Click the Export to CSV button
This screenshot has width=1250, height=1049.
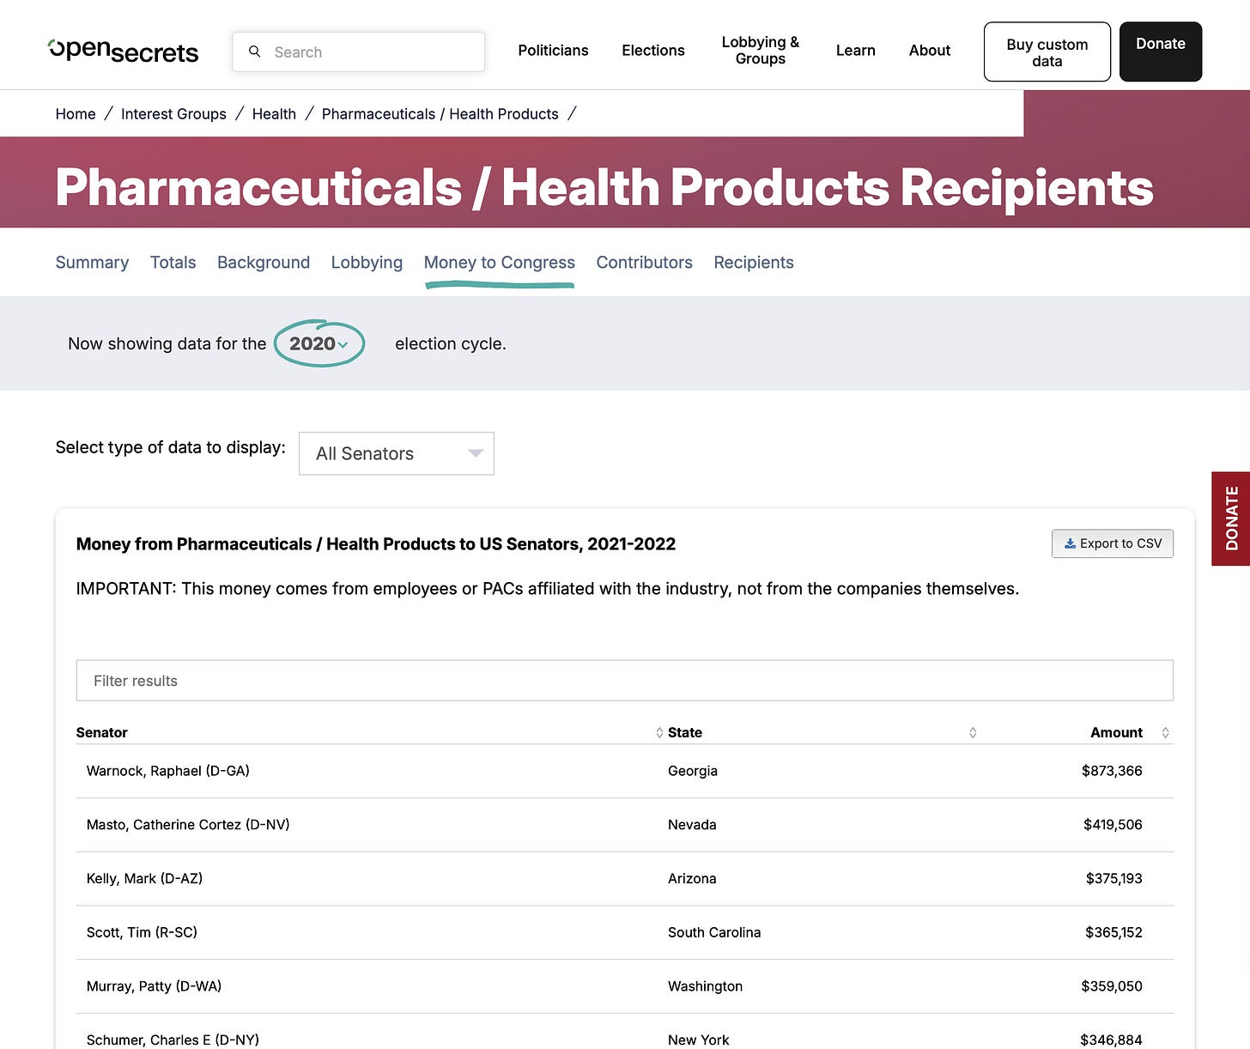[1113, 543]
